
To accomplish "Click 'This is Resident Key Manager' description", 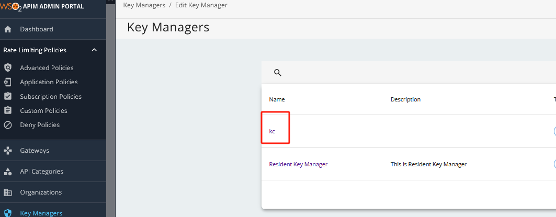I will click(429, 164).
